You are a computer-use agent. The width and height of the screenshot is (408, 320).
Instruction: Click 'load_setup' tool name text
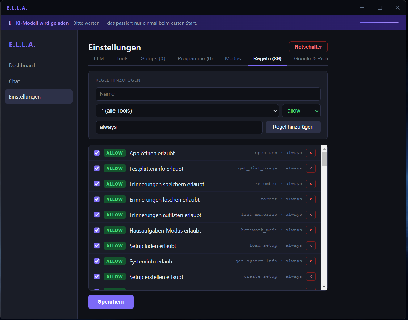coord(263,245)
